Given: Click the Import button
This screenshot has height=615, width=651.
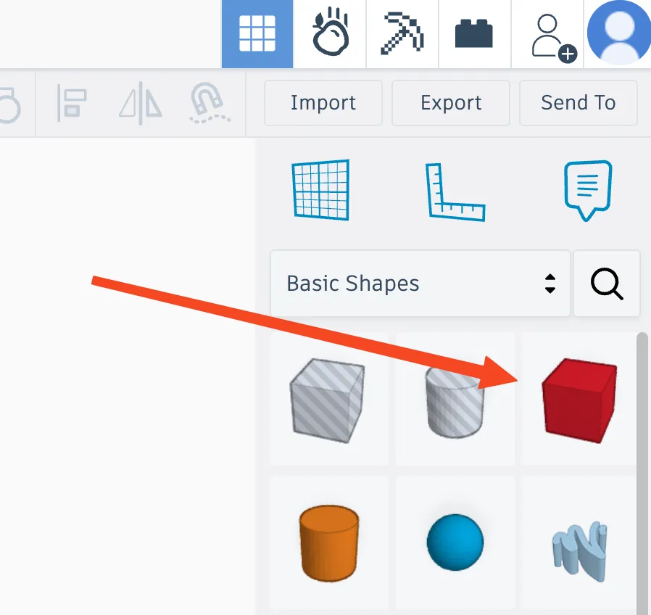Looking at the screenshot, I should click(x=323, y=103).
